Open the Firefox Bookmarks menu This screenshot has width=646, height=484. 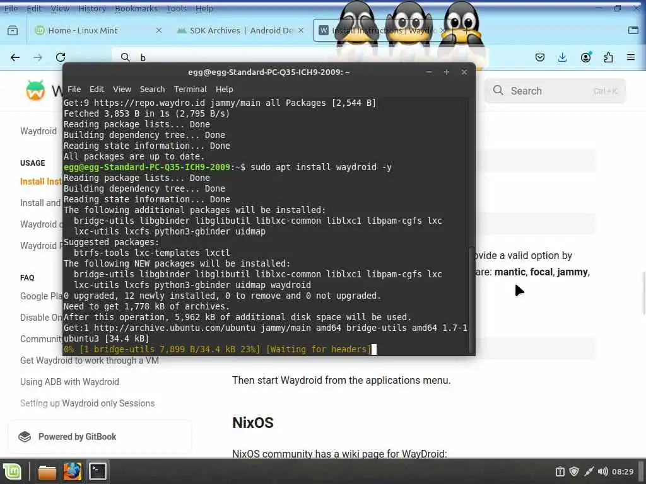coord(136,8)
